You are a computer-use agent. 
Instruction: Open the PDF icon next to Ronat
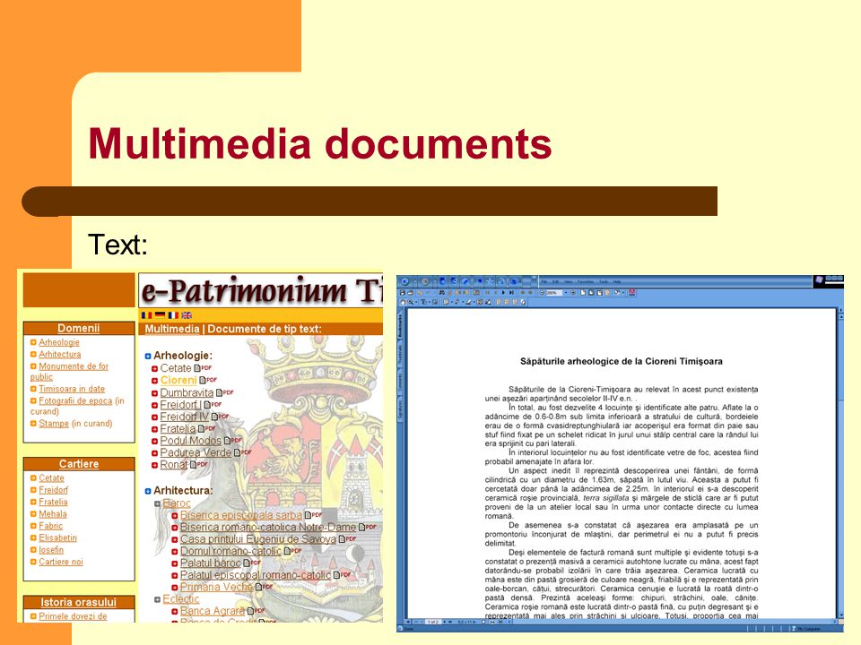199,465
